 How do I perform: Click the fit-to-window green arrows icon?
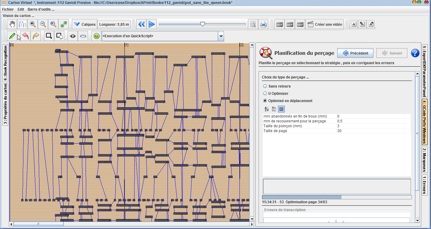coord(64,24)
